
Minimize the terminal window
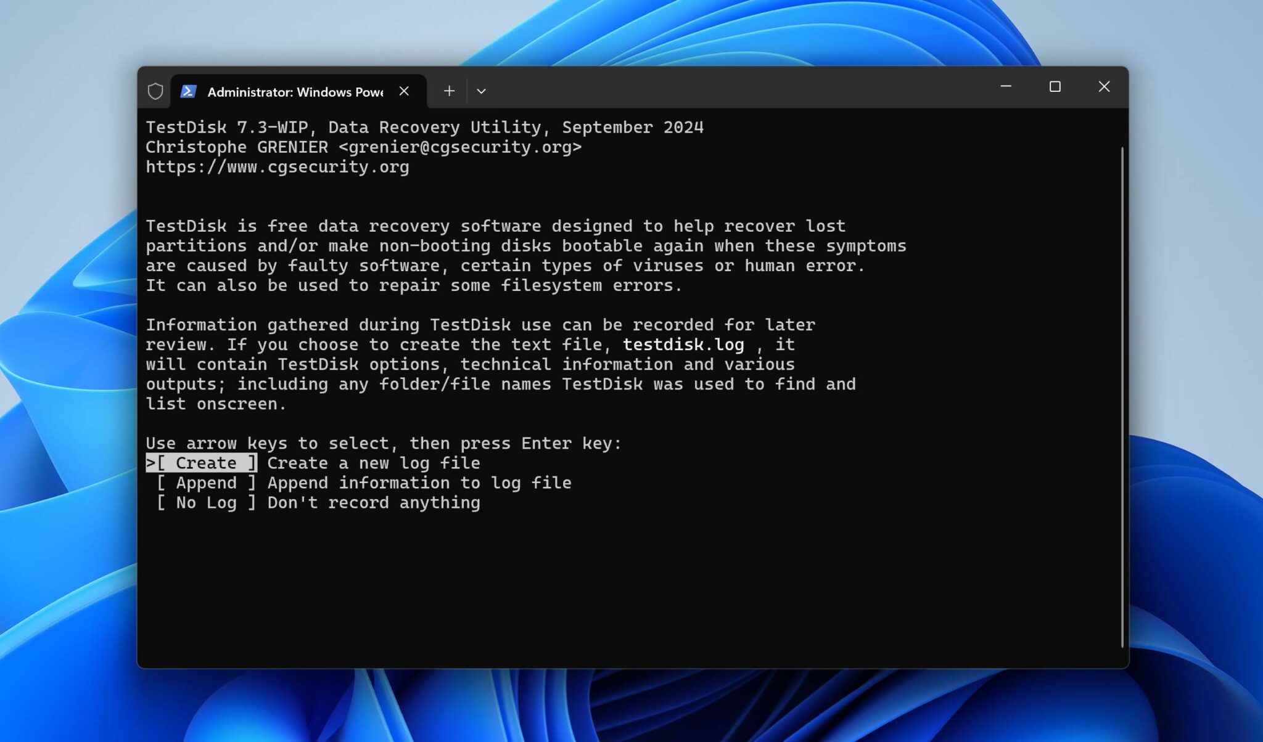click(1005, 86)
